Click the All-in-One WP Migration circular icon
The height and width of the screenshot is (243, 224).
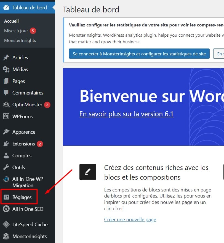(x=6, y=179)
